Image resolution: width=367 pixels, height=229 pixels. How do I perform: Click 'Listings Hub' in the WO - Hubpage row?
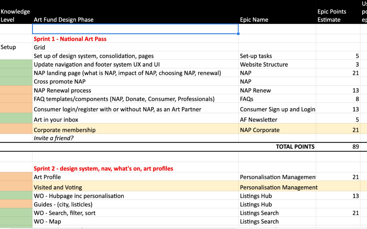[x=277, y=196]
